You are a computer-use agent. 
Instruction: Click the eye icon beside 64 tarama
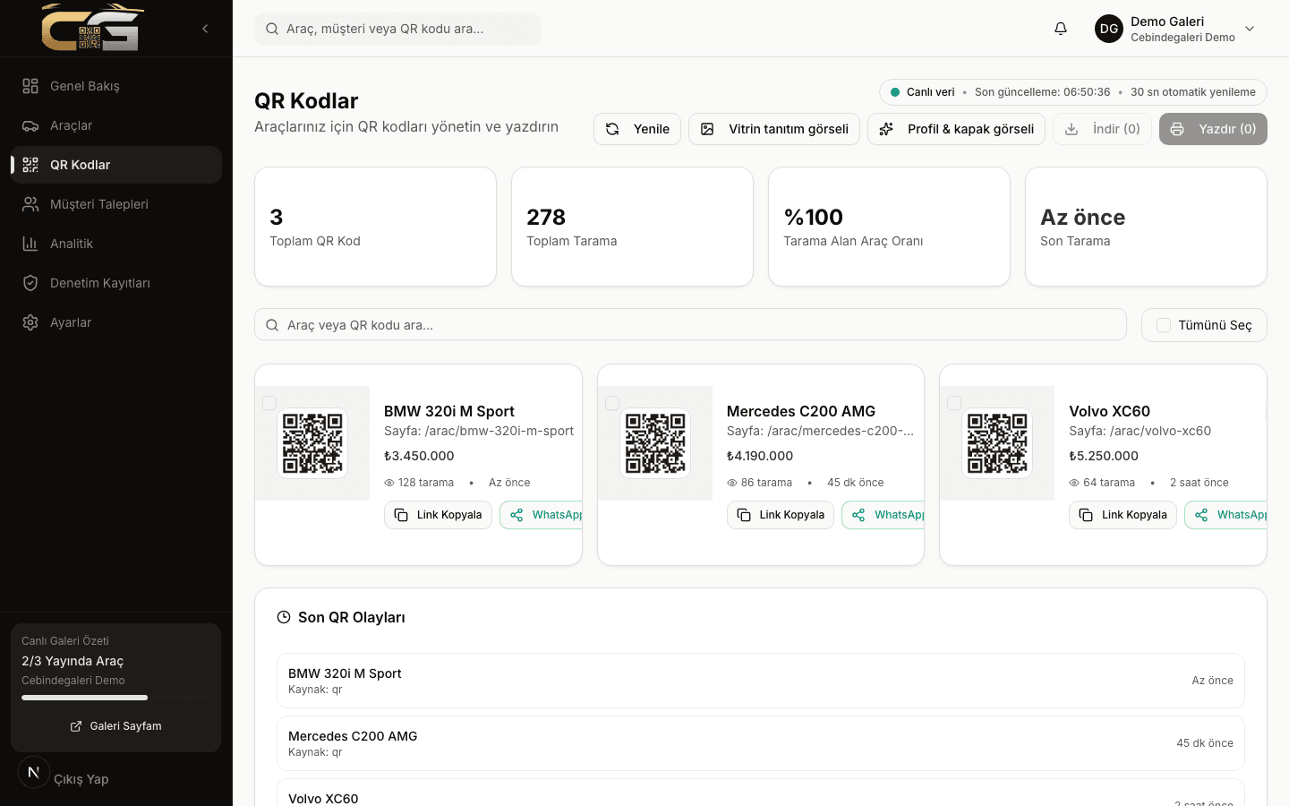click(1074, 483)
